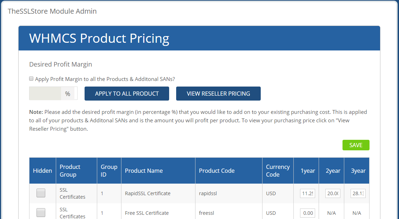The width and height of the screenshot is (399, 219).
Task: Click the Hidden column header
Action: (x=42, y=171)
